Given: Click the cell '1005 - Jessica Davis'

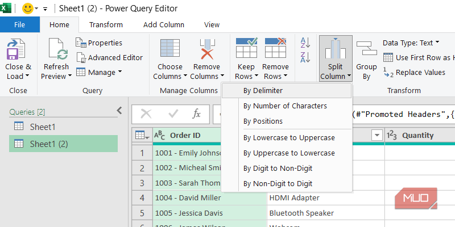Looking at the screenshot, I should coord(210,213).
